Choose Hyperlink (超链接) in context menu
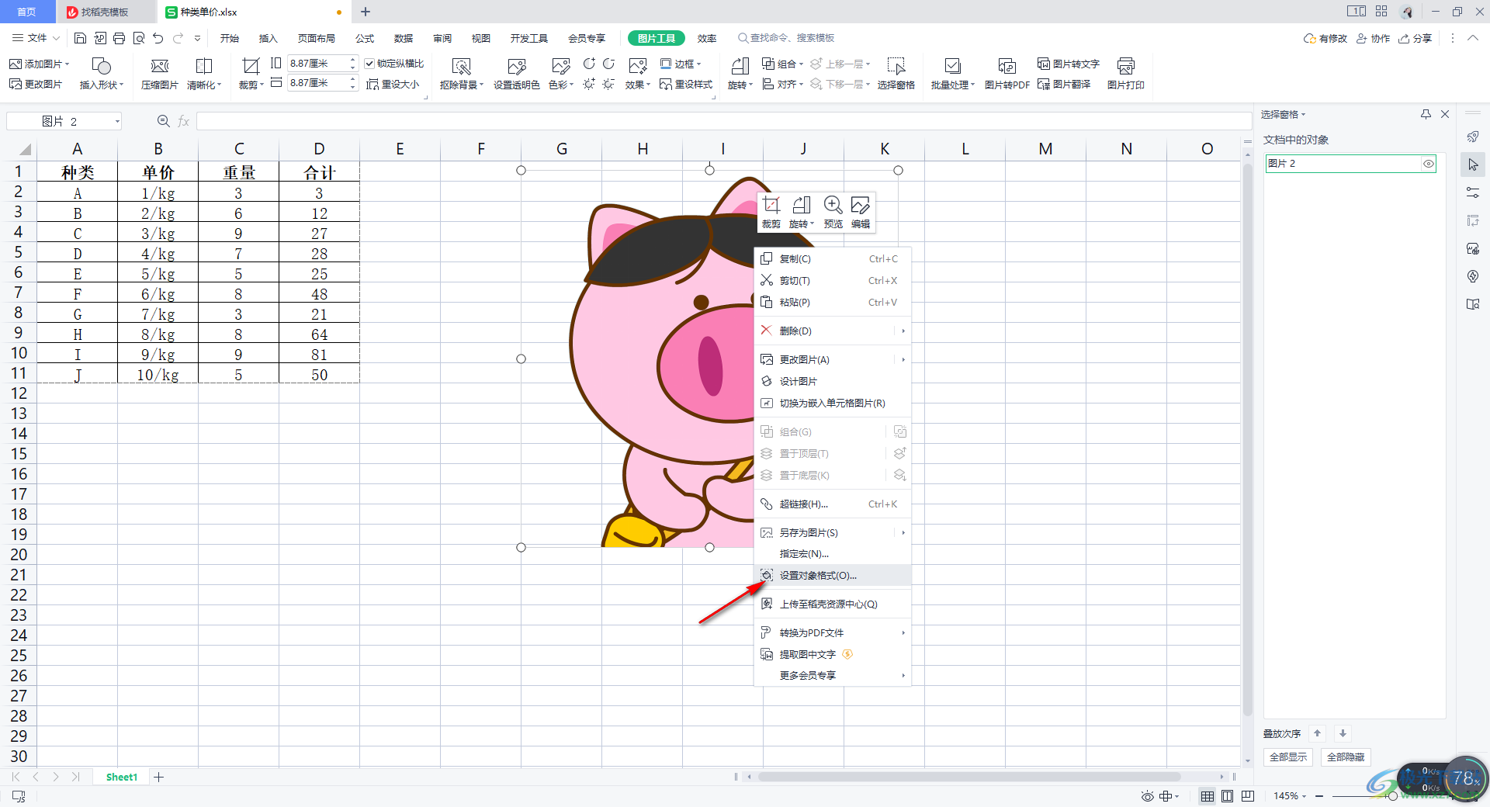 pyautogui.click(x=833, y=504)
